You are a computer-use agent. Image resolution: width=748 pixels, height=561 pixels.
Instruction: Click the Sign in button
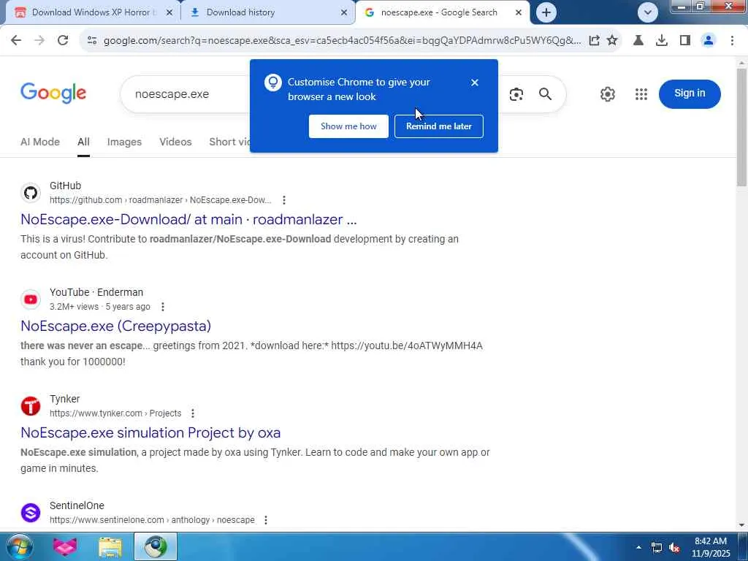pos(690,93)
